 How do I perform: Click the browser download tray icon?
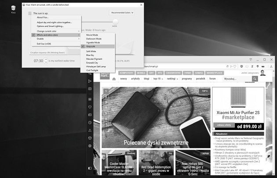[x=271, y=66]
